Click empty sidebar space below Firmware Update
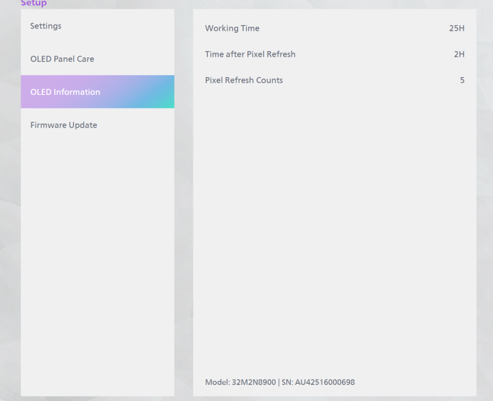The height and width of the screenshot is (401, 493). point(97,259)
